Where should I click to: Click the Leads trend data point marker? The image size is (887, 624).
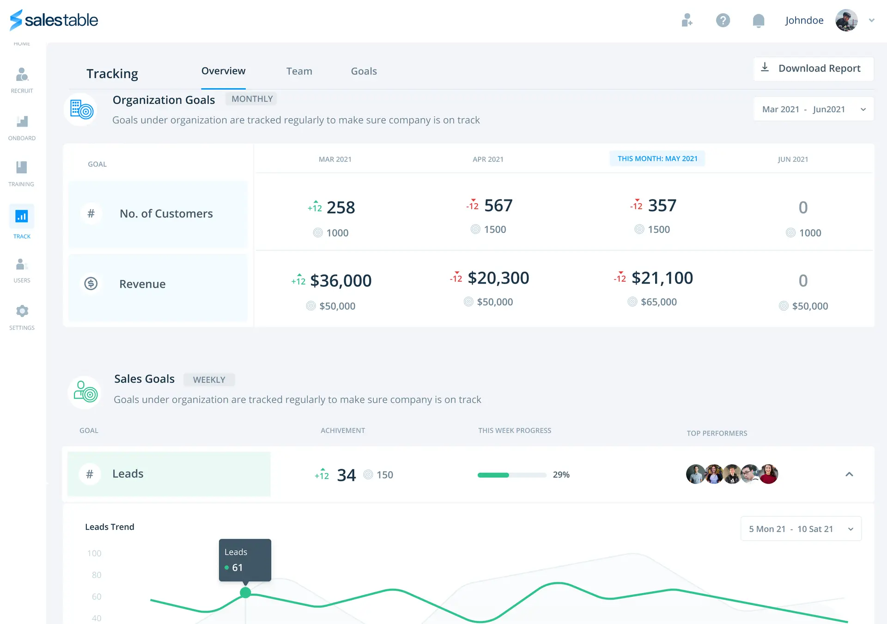[x=245, y=593]
